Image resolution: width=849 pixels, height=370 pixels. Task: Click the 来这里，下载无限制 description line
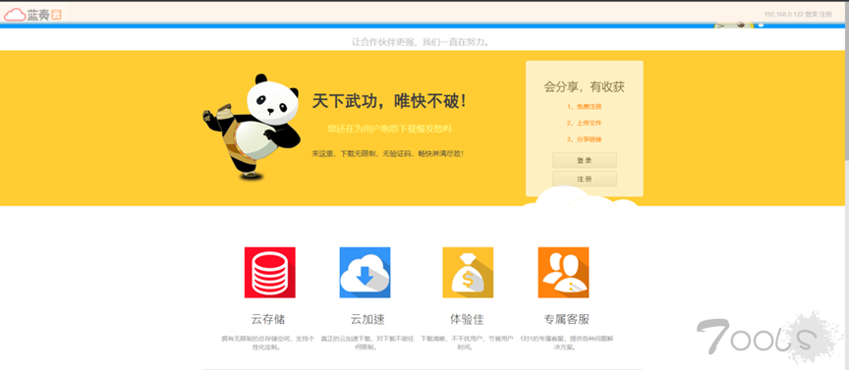pos(388,154)
